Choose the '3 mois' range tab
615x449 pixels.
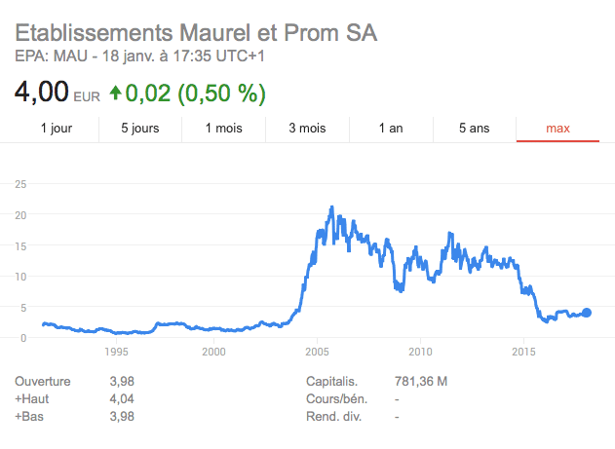coord(307,128)
